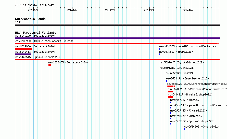
Task: Click the DGV Structural Variants track title
Action: click(36, 33)
